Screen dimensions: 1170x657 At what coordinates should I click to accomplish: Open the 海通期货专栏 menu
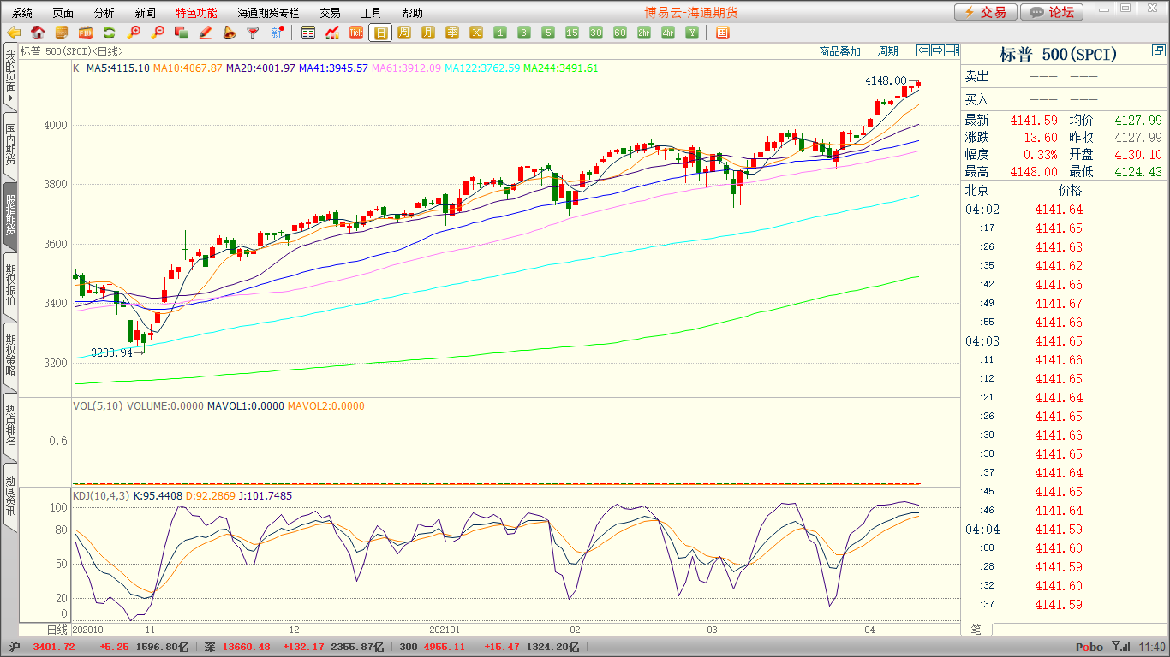pyautogui.click(x=268, y=13)
